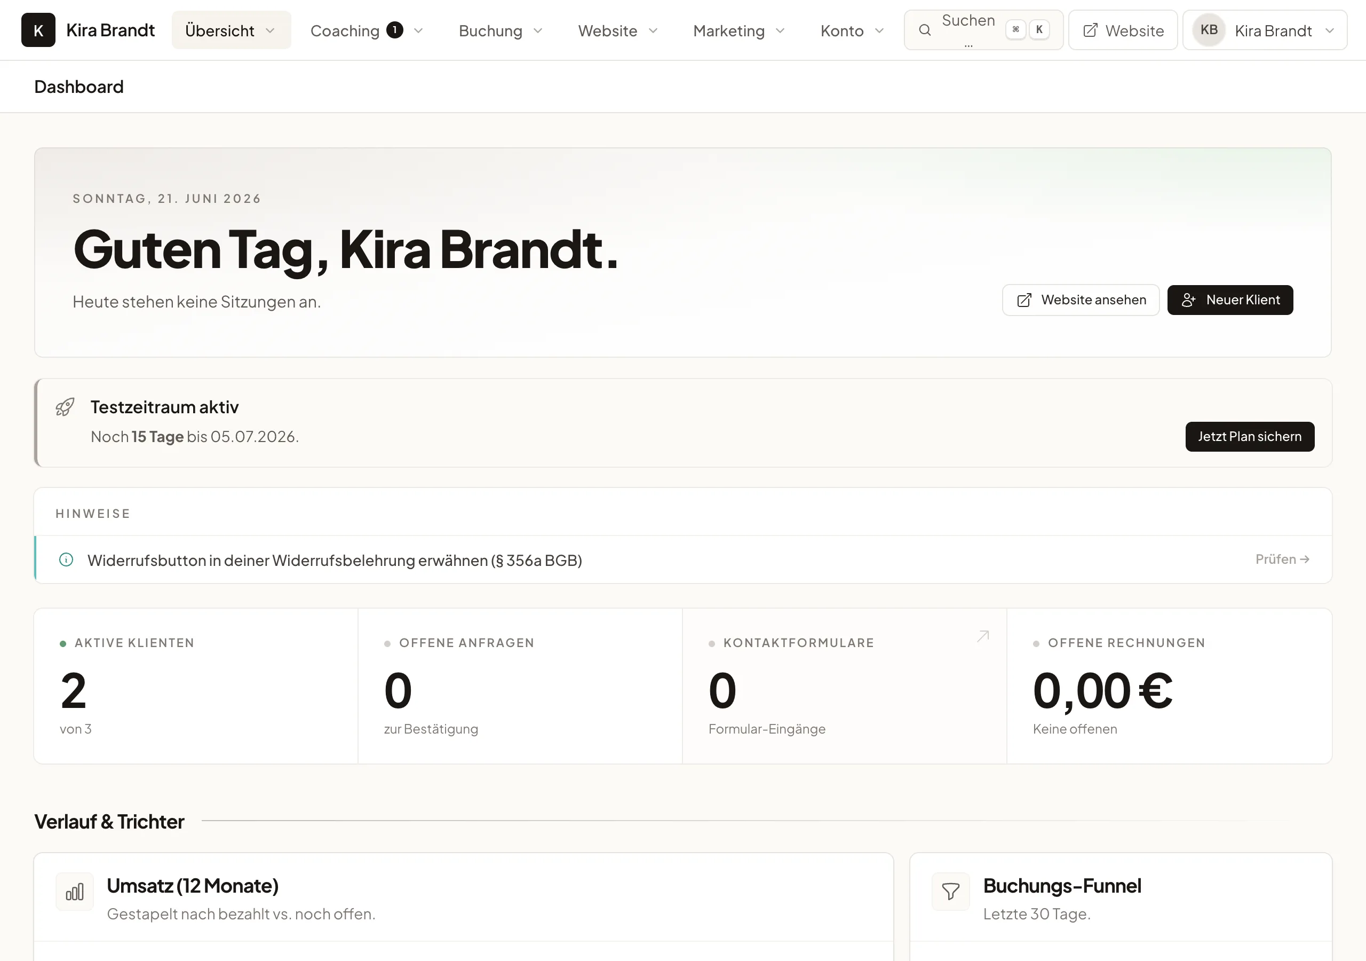The image size is (1366, 961).
Task: Click into the Suchen search field
Action: point(983,30)
